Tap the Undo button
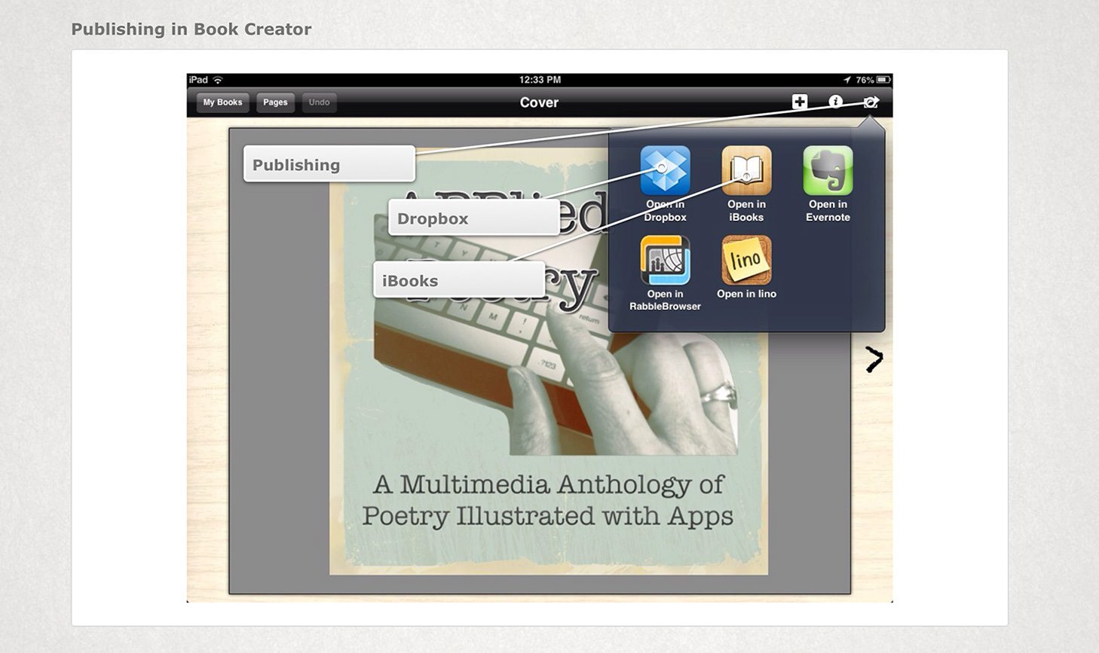This screenshot has height=653, width=1099. point(319,102)
